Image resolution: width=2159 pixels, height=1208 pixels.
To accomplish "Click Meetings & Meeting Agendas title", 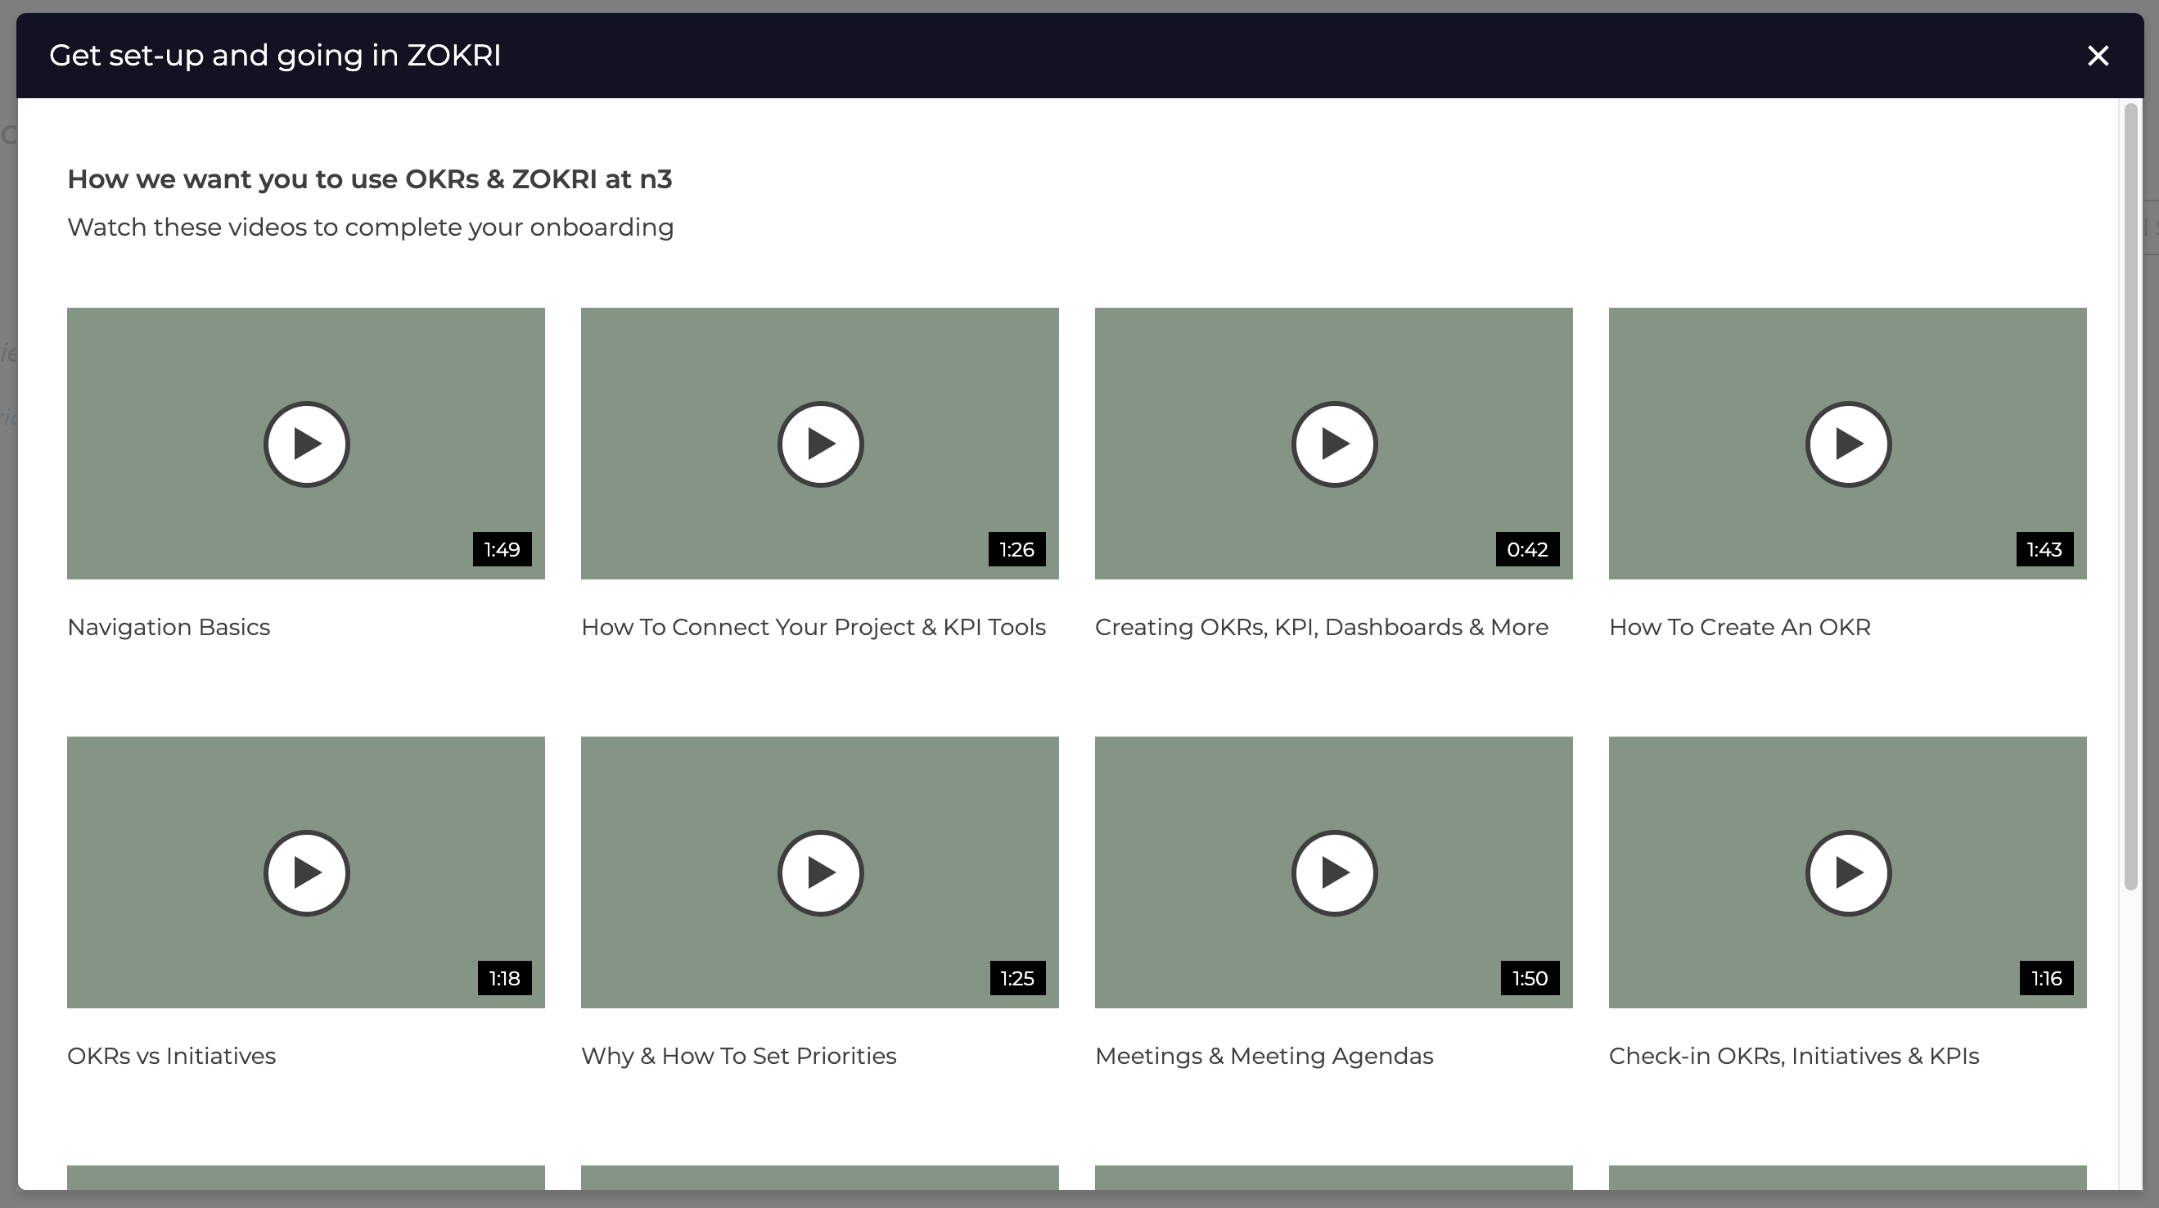I will 1264,1056.
